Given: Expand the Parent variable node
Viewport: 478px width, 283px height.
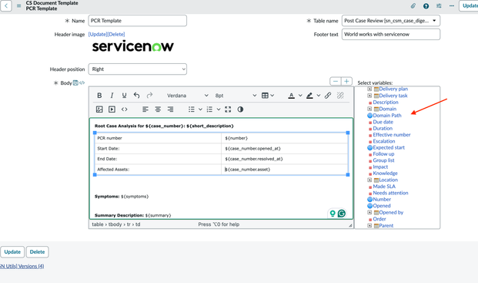Looking at the screenshot, I should pyautogui.click(x=369, y=226).
